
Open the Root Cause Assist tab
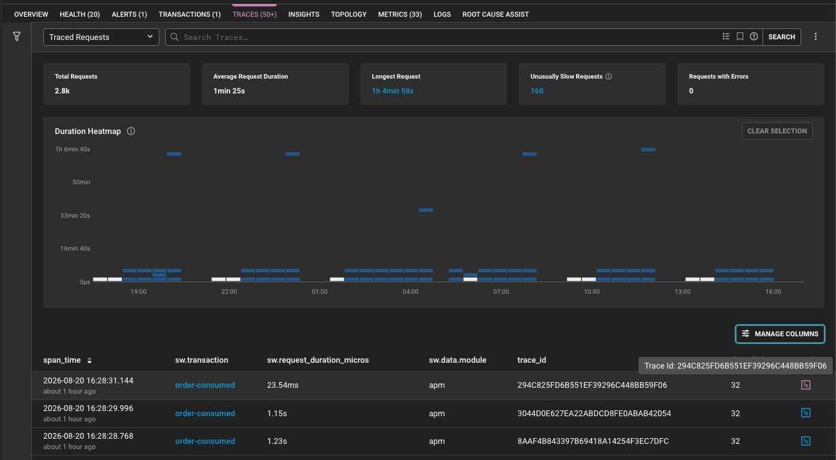[495, 14]
